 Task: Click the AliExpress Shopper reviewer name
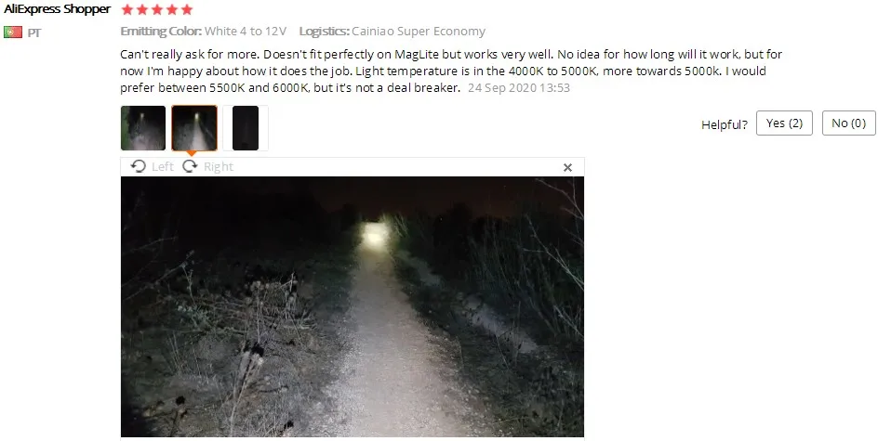[57, 9]
